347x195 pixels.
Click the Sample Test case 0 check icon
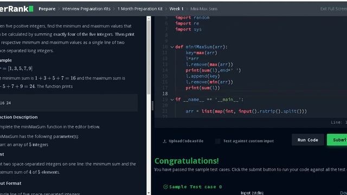click(x=165, y=187)
